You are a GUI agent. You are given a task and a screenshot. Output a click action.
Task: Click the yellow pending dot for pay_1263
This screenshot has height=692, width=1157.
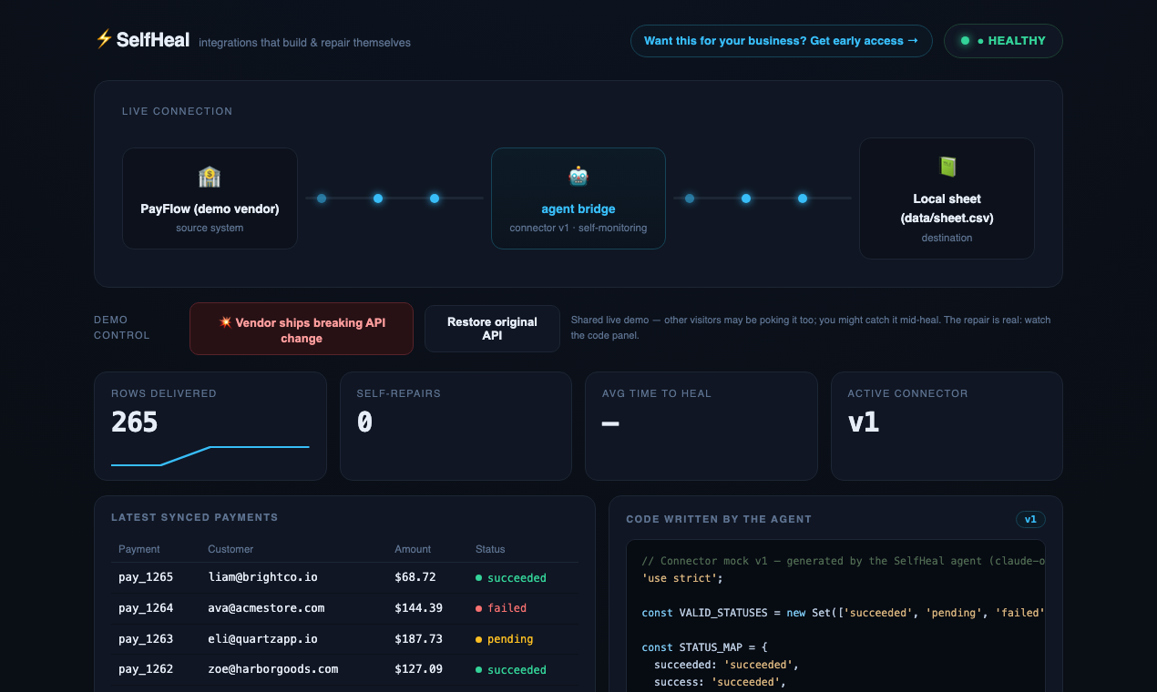point(479,639)
